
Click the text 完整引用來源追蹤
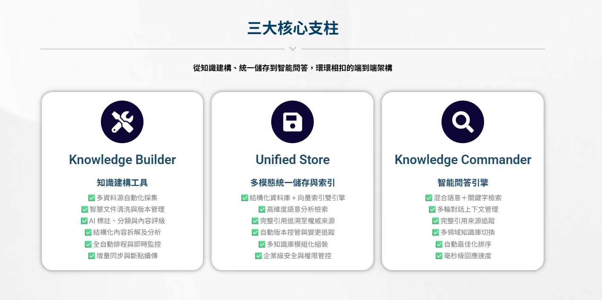tap(468, 221)
